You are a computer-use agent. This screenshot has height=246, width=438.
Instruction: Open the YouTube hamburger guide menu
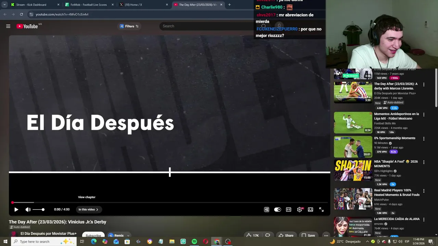(8, 26)
